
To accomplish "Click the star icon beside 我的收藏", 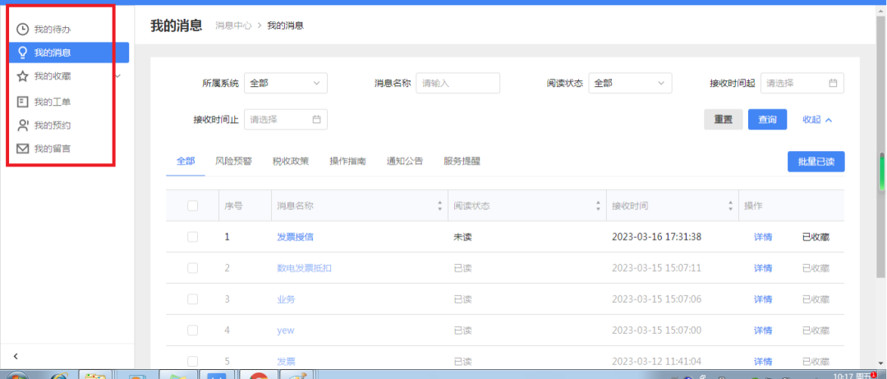I will tap(22, 76).
